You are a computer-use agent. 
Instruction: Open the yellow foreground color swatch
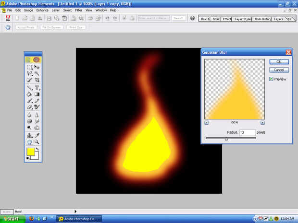pyautogui.click(x=31, y=152)
